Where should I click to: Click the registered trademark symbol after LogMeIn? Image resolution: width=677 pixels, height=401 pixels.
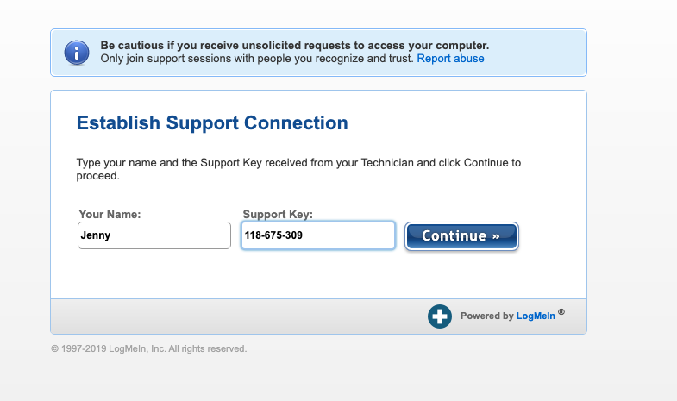click(x=561, y=311)
